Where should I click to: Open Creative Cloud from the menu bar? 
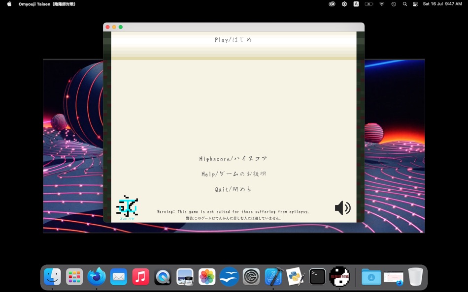click(x=332, y=4)
